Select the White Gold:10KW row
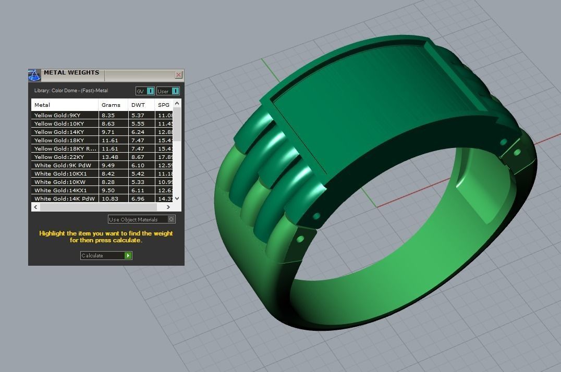Screen dimensions: 561x372 102,182
